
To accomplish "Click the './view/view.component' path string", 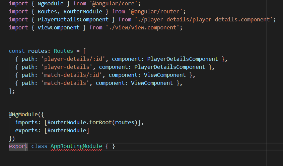I will pos(143,27).
